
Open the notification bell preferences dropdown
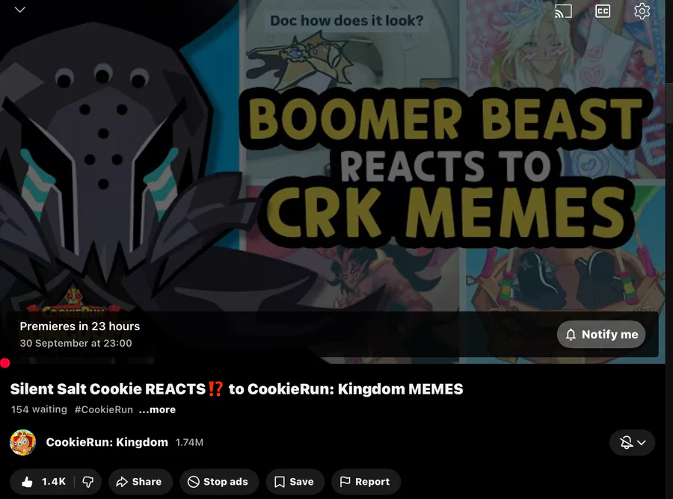(632, 442)
